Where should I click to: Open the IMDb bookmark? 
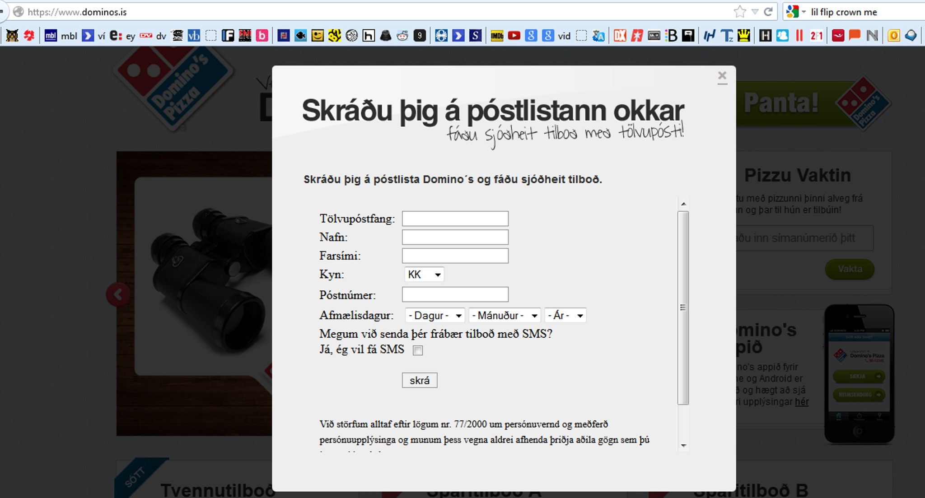(x=497, y=36)
